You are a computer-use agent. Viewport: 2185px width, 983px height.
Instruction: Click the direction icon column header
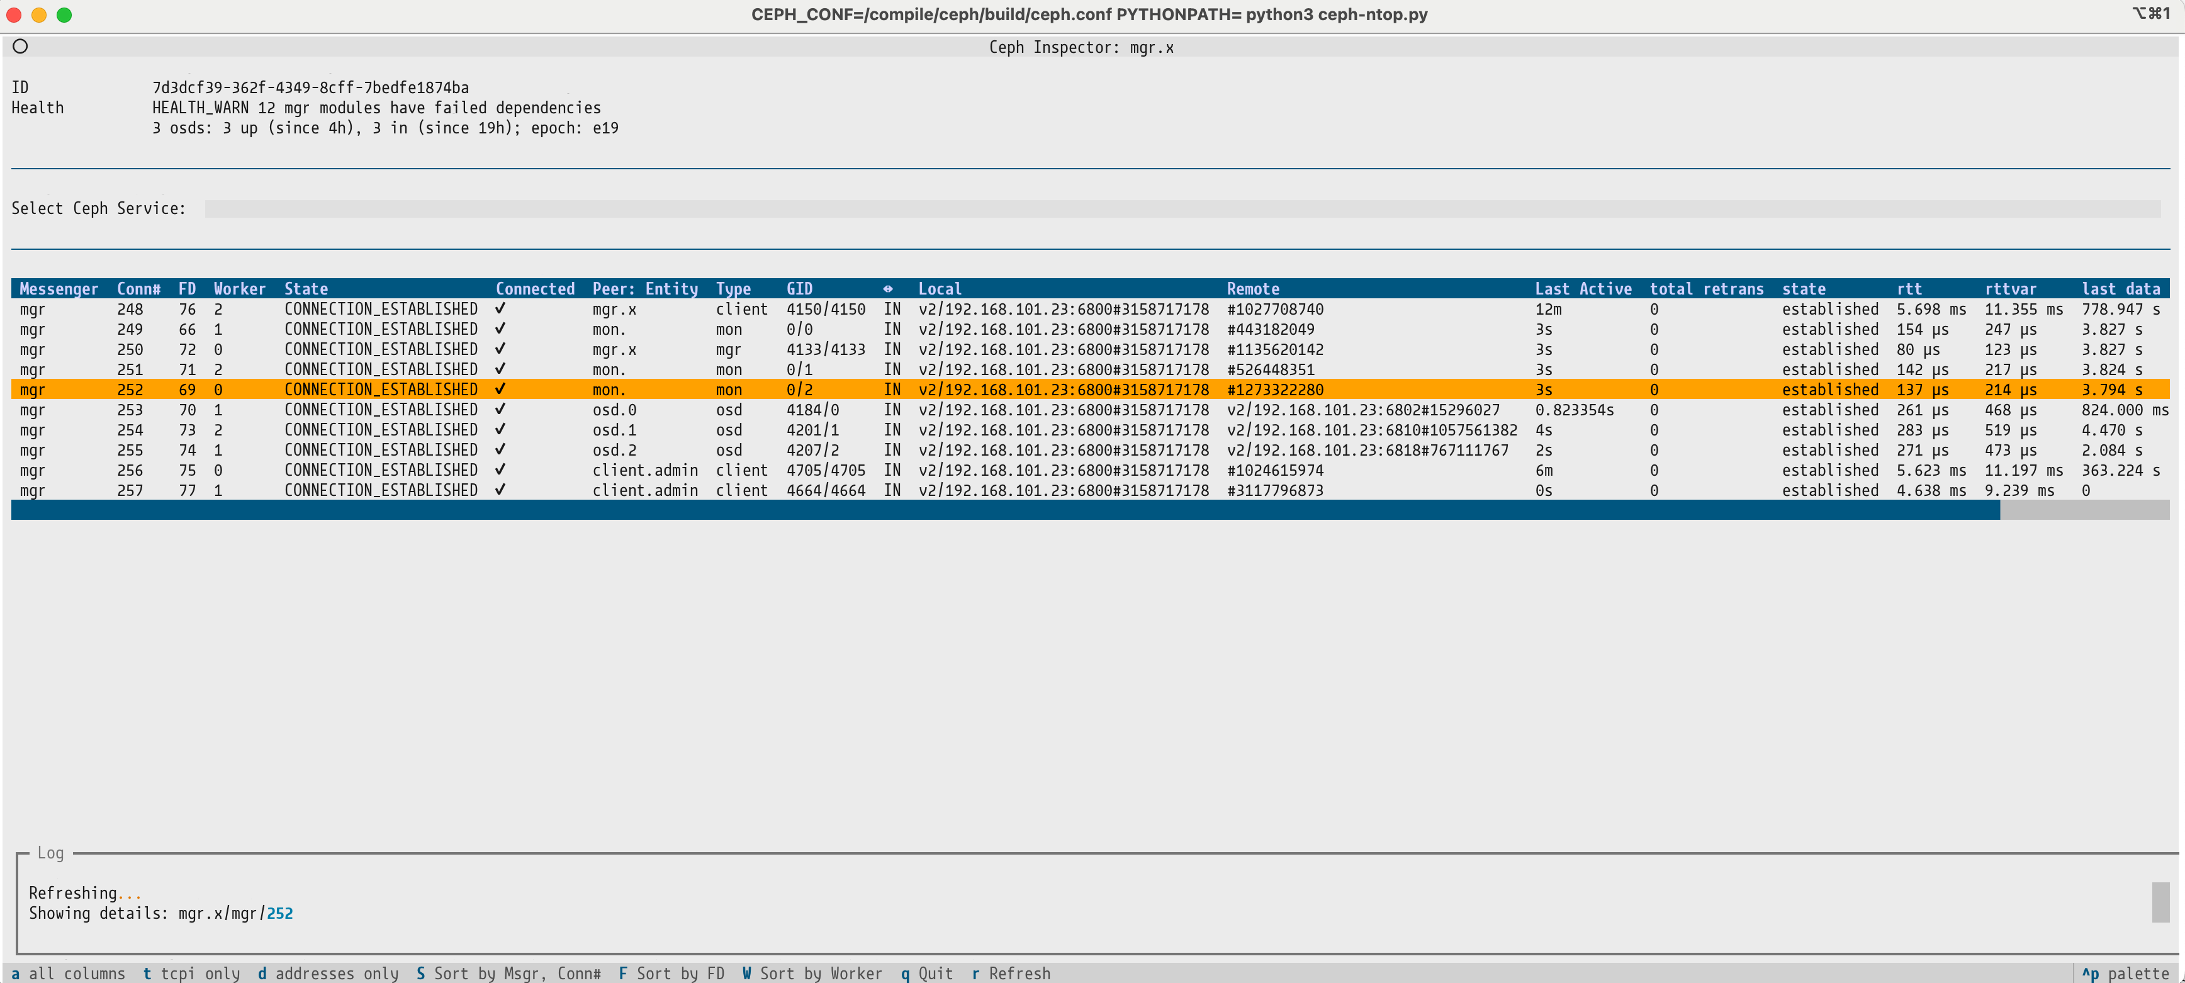click(888, 289)
